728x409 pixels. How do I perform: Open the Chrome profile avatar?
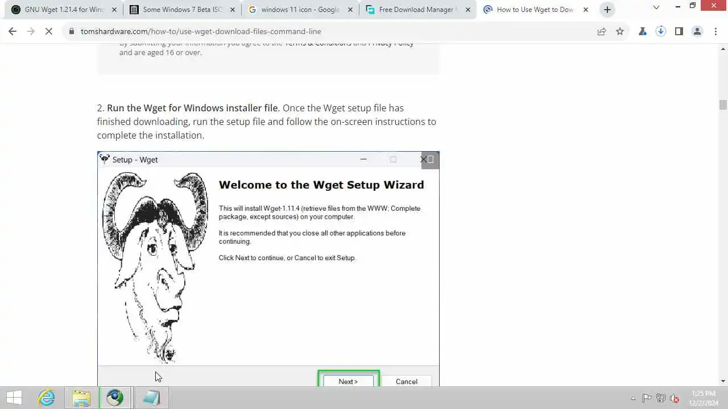coord(697,32)
